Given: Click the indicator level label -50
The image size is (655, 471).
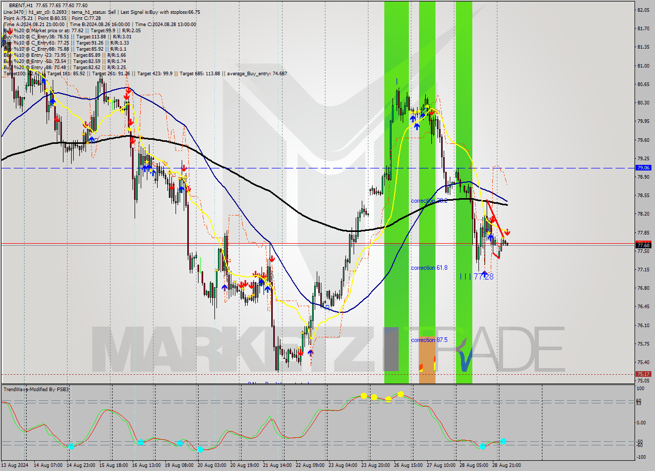Looking at the screenshot, I should point(641,441).
